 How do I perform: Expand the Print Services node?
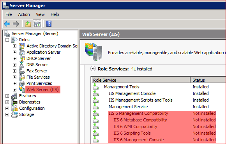click(14, 84)
